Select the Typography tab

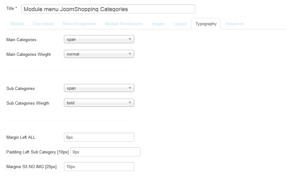click(206, 24)
